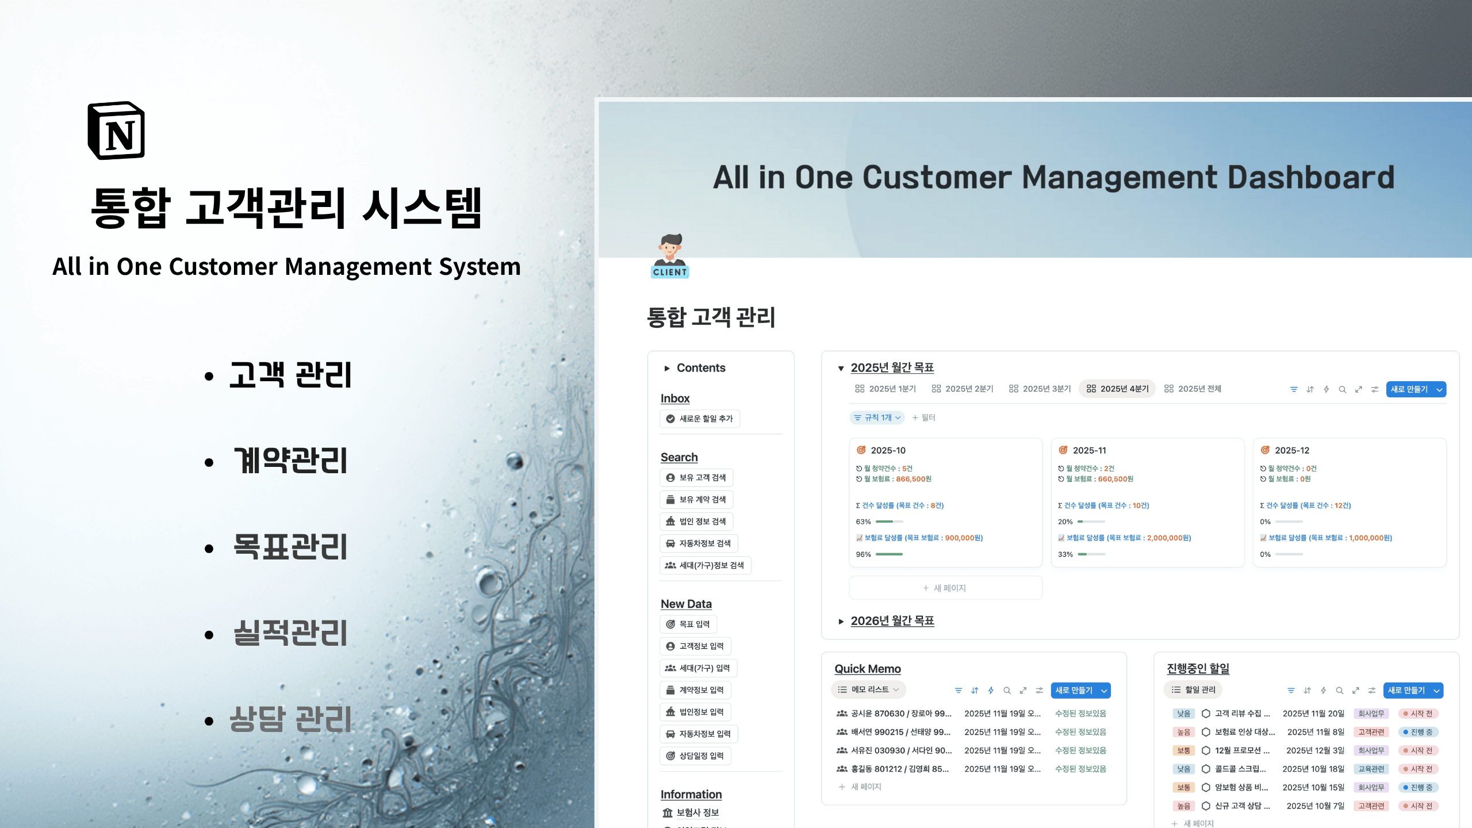Click the filter icon in 2025년 월간 목표 toolbar
This screenshot has height=828, width=1472.
click(1294, 389)
